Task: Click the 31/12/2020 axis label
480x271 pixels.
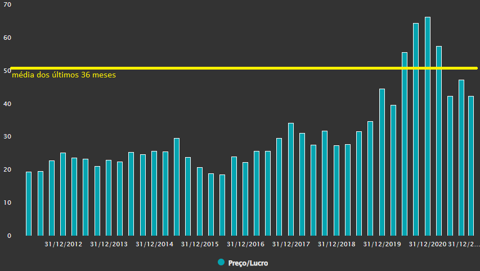Action: [428, 244]
